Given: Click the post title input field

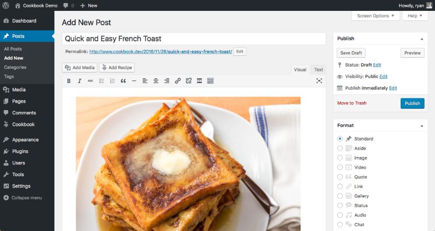Looking at the screenshot, I should tap(194, 39).
